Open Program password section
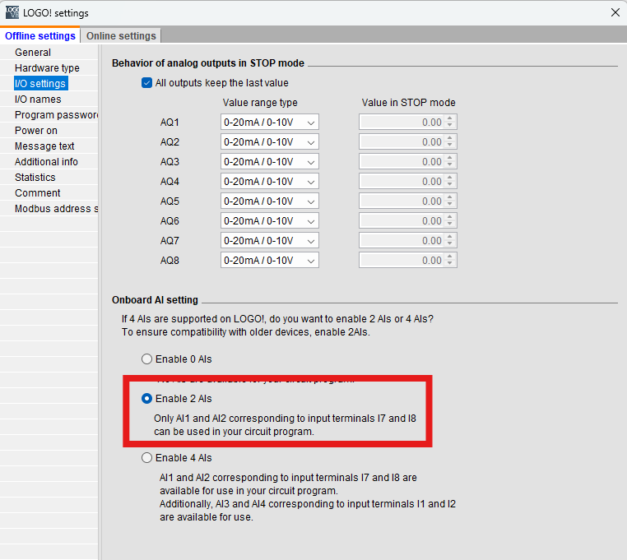 point(56,115)
